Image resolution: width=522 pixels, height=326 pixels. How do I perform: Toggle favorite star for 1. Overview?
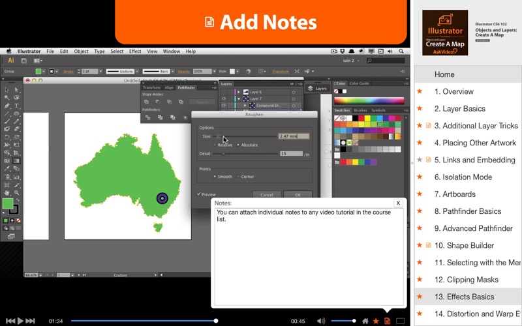coord(420,91)
